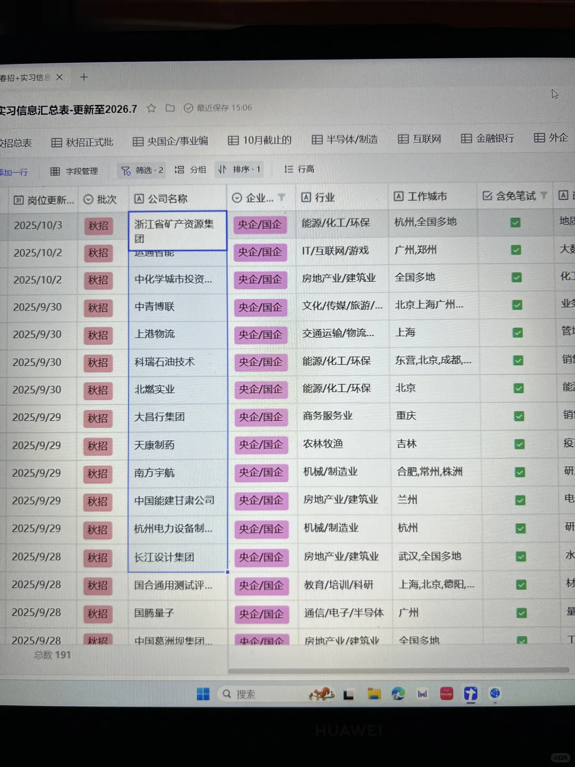Open the 行高 row height options
Viewport: 575px width, 767px height.
click(x=299, y=169)
